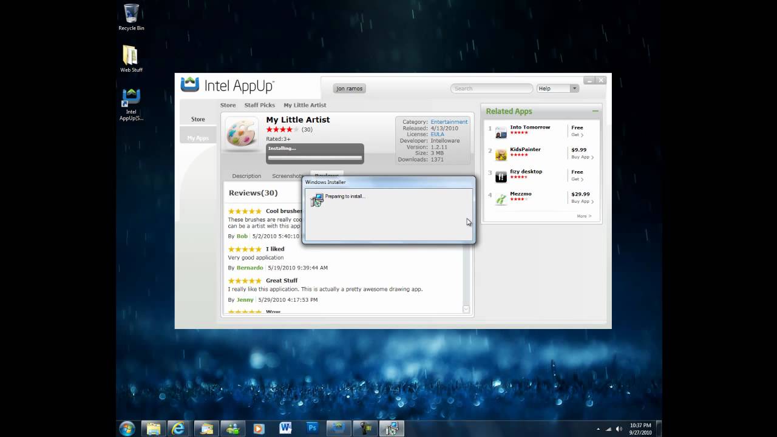The image size is (777, 437).
Task: Click the fizy desktop app title
Action: 526,172
